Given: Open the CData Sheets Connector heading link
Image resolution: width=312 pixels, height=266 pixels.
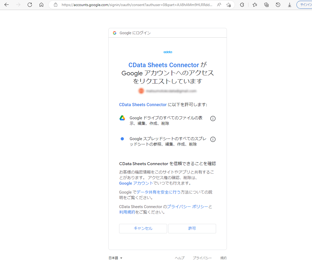Looking at the screenshot, I should 164,65.
